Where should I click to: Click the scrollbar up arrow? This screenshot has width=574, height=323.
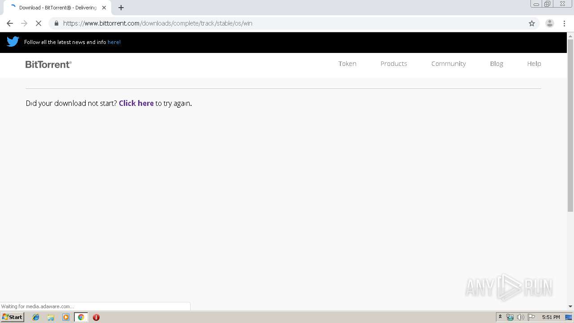click(570, 35)
